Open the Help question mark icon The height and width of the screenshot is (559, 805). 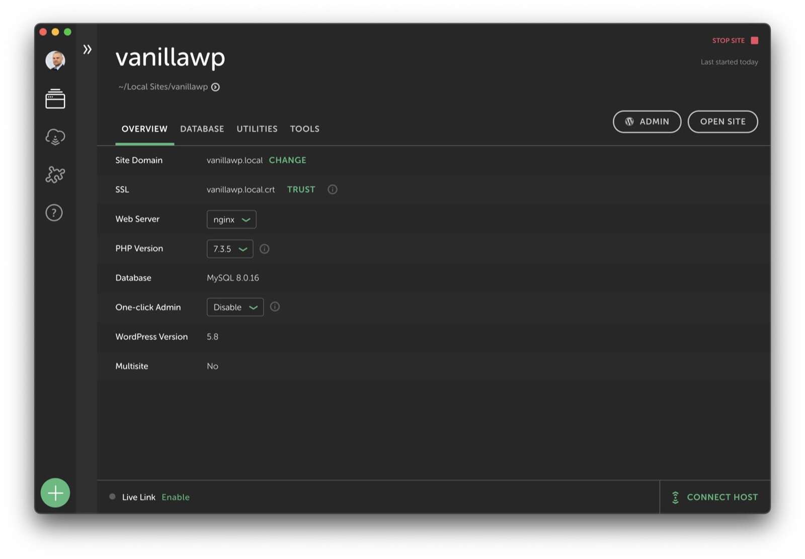click(54, 213)
